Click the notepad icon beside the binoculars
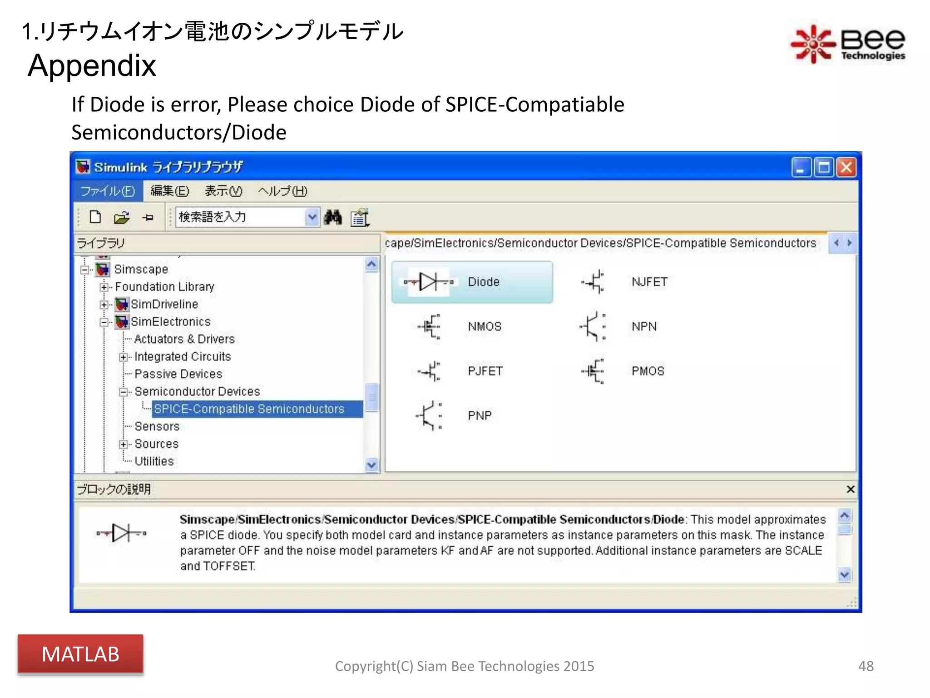This screenshot has height=698, width=930. tap(360, 218)
